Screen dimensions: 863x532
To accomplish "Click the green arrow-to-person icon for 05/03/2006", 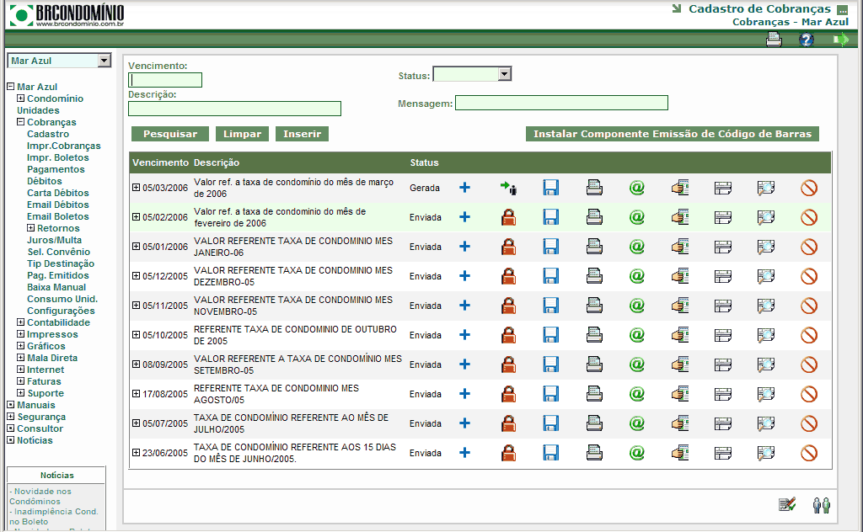I will pyautogui.click(x=508, y=188).
